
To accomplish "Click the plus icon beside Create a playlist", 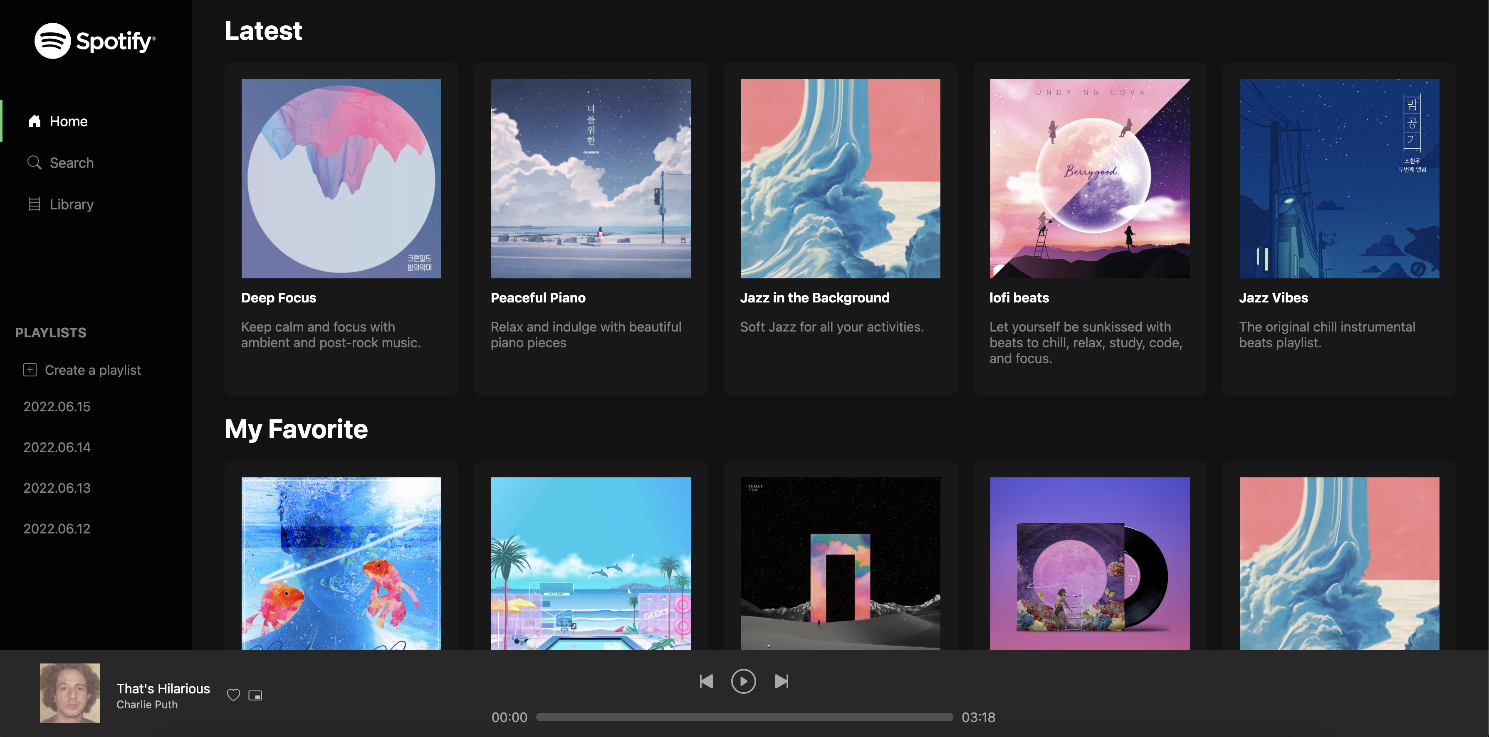I will coord(30,370).
